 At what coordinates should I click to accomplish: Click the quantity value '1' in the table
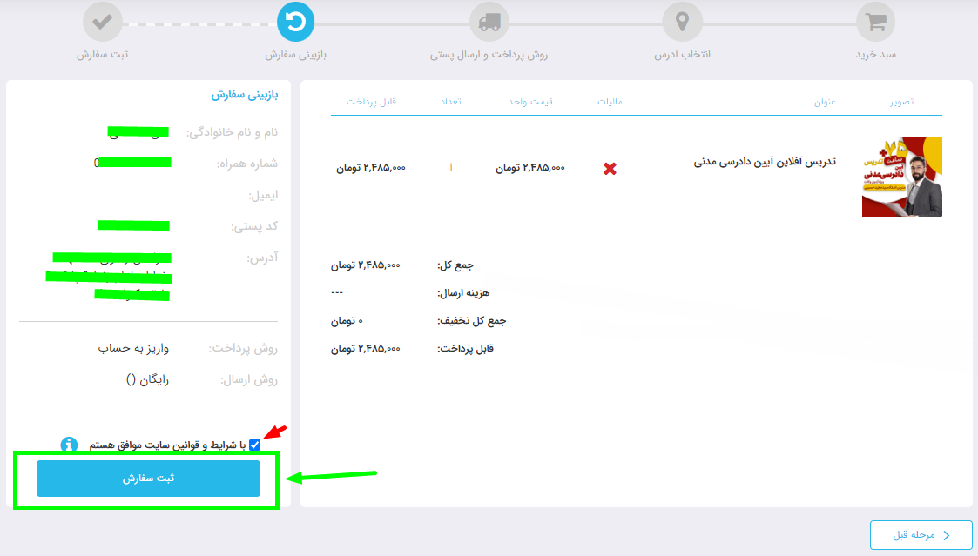450,167
